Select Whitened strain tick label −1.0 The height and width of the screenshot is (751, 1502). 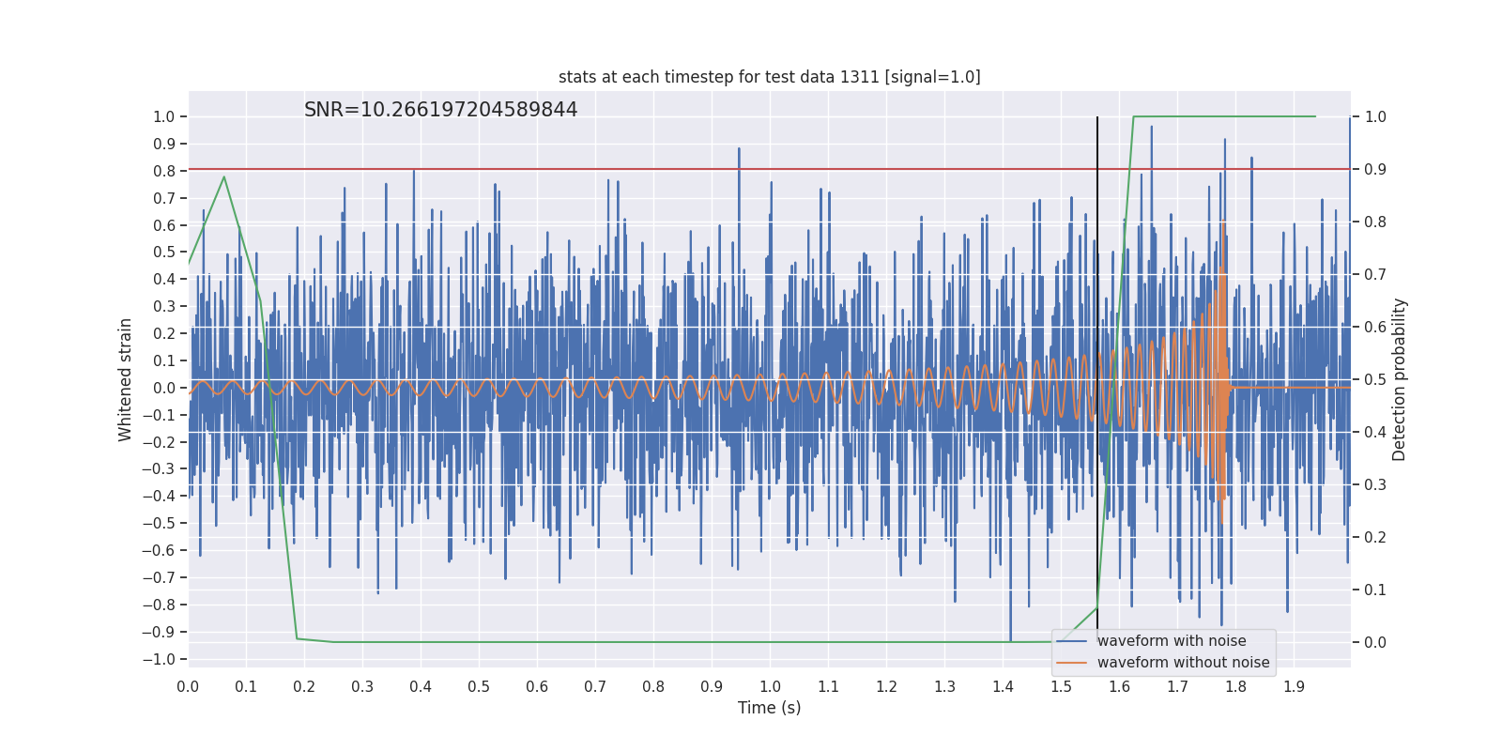(x=159, y=660)
